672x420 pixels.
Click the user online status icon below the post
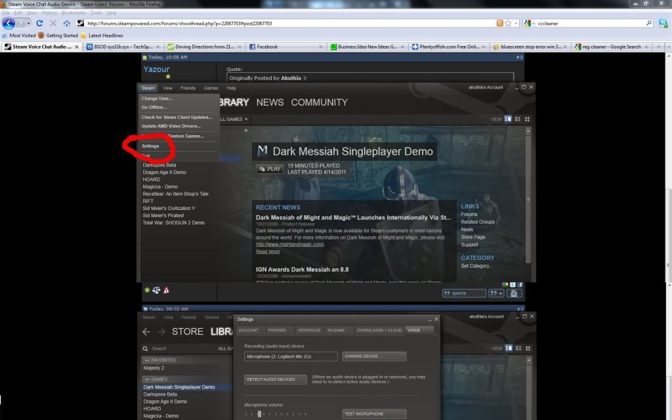[147, 290]
